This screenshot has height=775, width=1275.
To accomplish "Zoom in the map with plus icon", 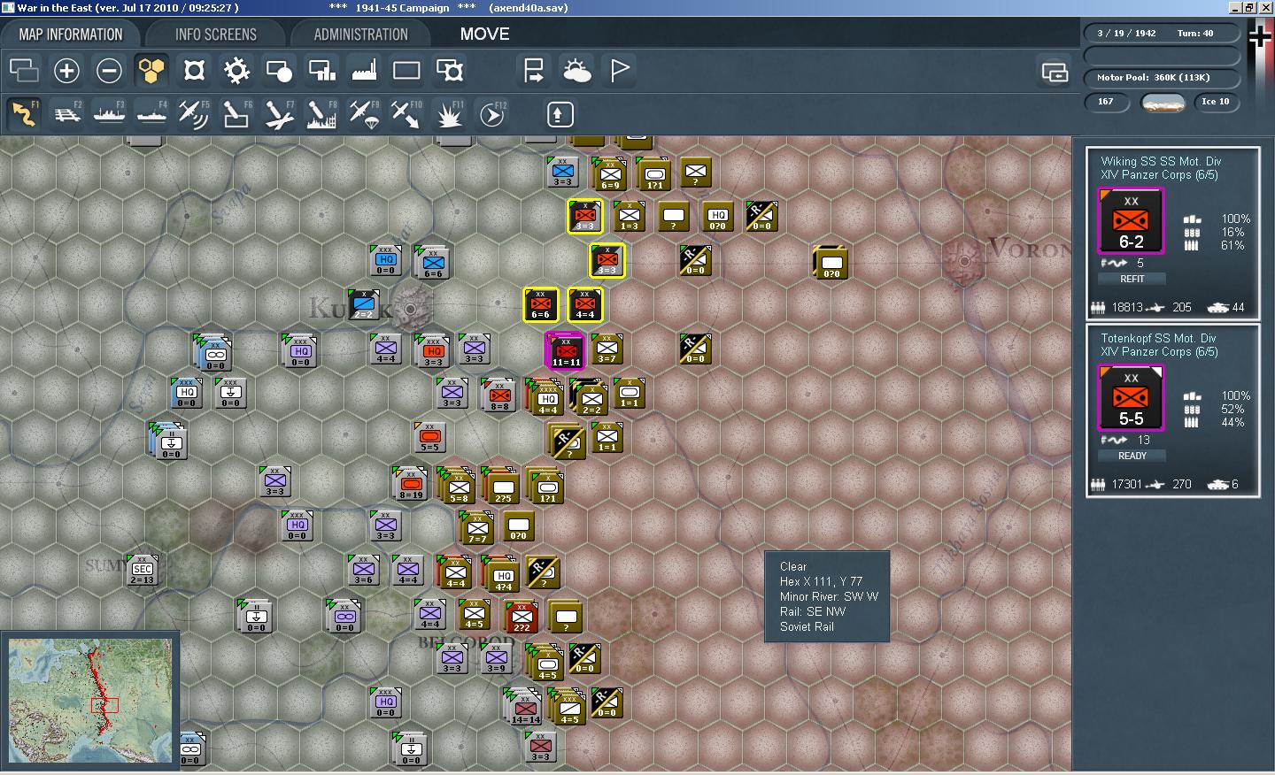I will pos(66,71).
